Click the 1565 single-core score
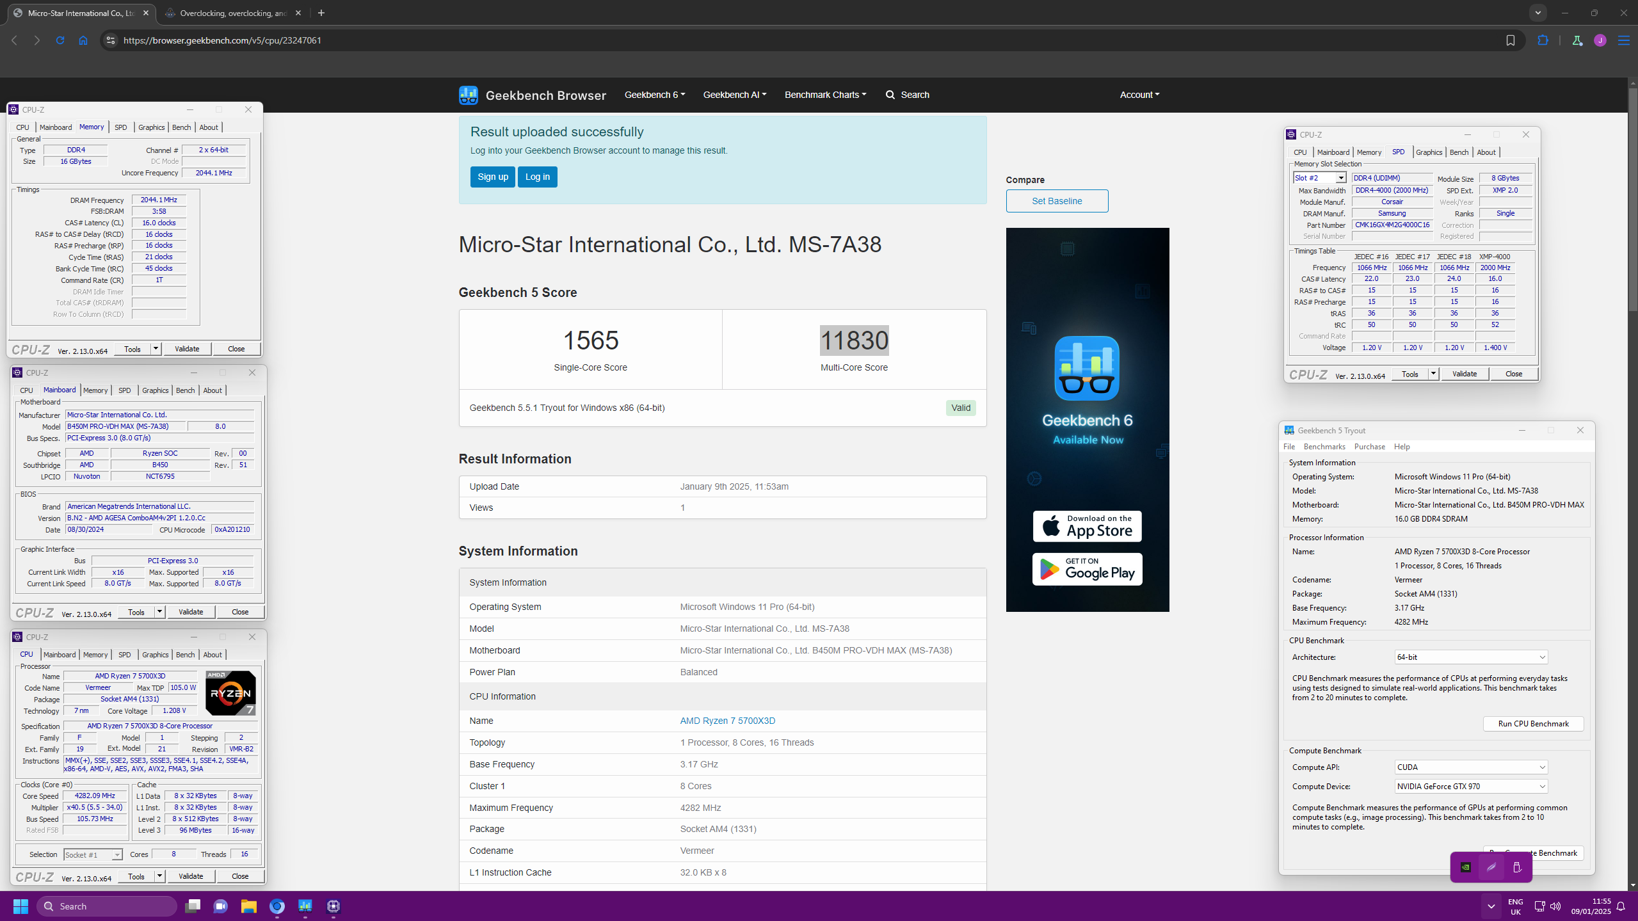The image size is (1638, 921). (590, 340)
